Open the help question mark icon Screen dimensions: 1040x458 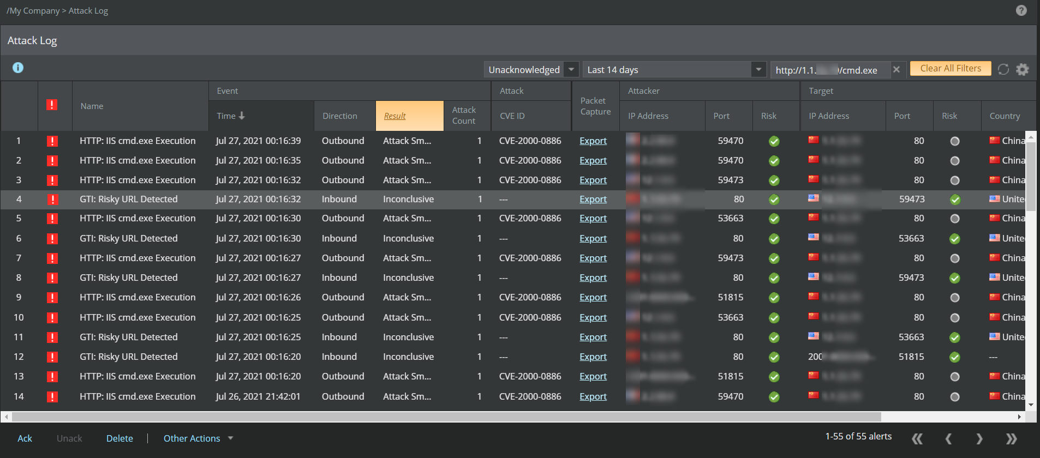1021,10
